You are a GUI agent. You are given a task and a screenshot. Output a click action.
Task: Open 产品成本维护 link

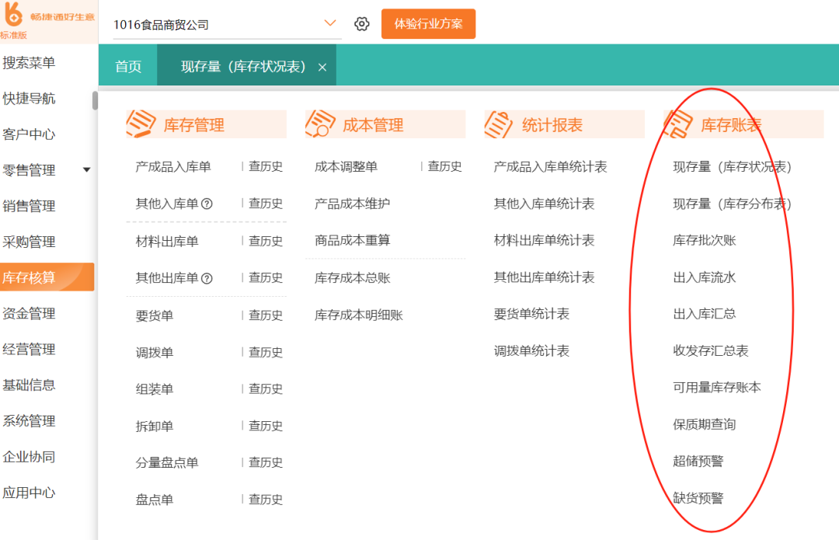click(353, 204)
